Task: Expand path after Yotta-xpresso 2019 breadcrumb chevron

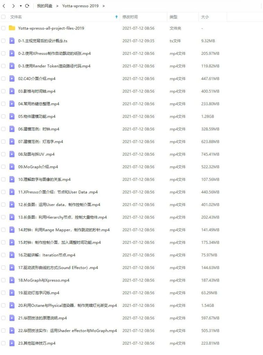Action: click(x=104, y=6)
